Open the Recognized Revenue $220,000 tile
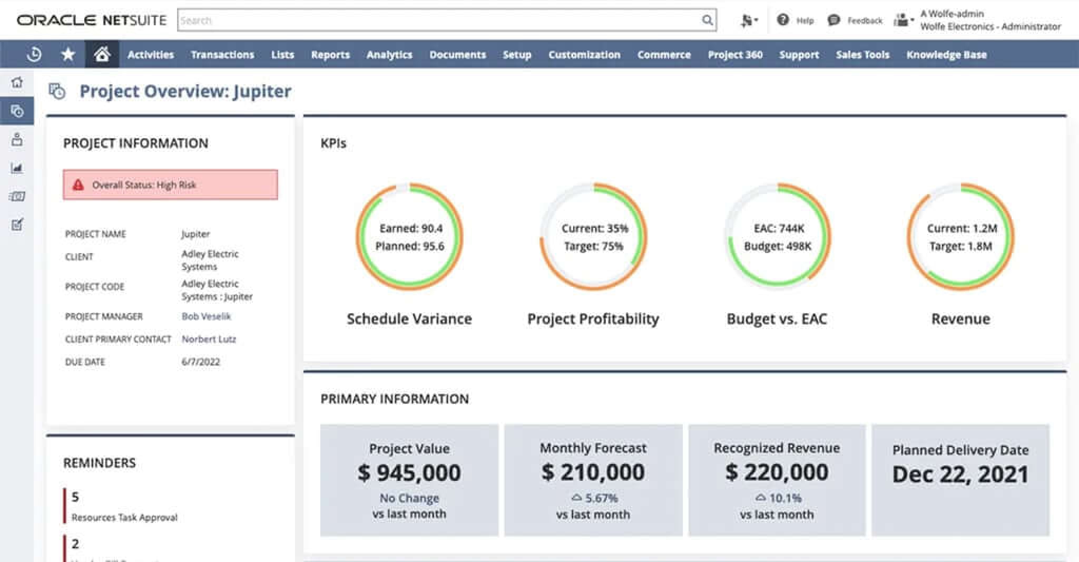 coord(777,480)
